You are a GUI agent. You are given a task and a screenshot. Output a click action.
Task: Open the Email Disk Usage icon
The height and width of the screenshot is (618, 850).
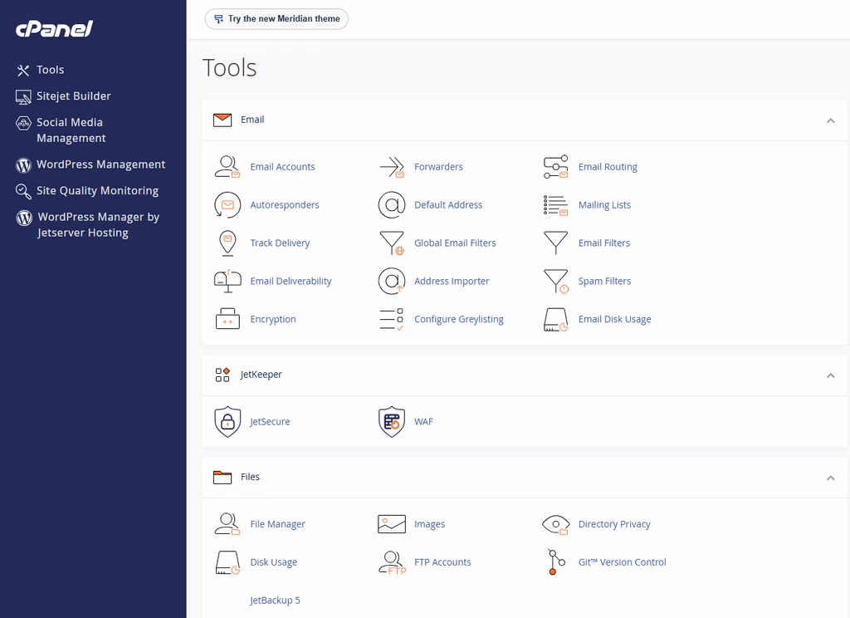pyautogui.click(x=555, y=320)
